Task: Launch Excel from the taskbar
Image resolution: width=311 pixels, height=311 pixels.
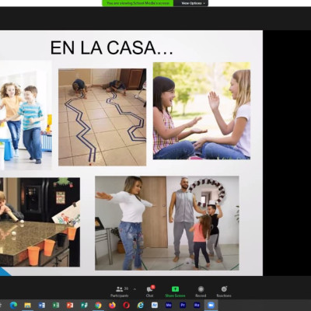Action: 56,306
